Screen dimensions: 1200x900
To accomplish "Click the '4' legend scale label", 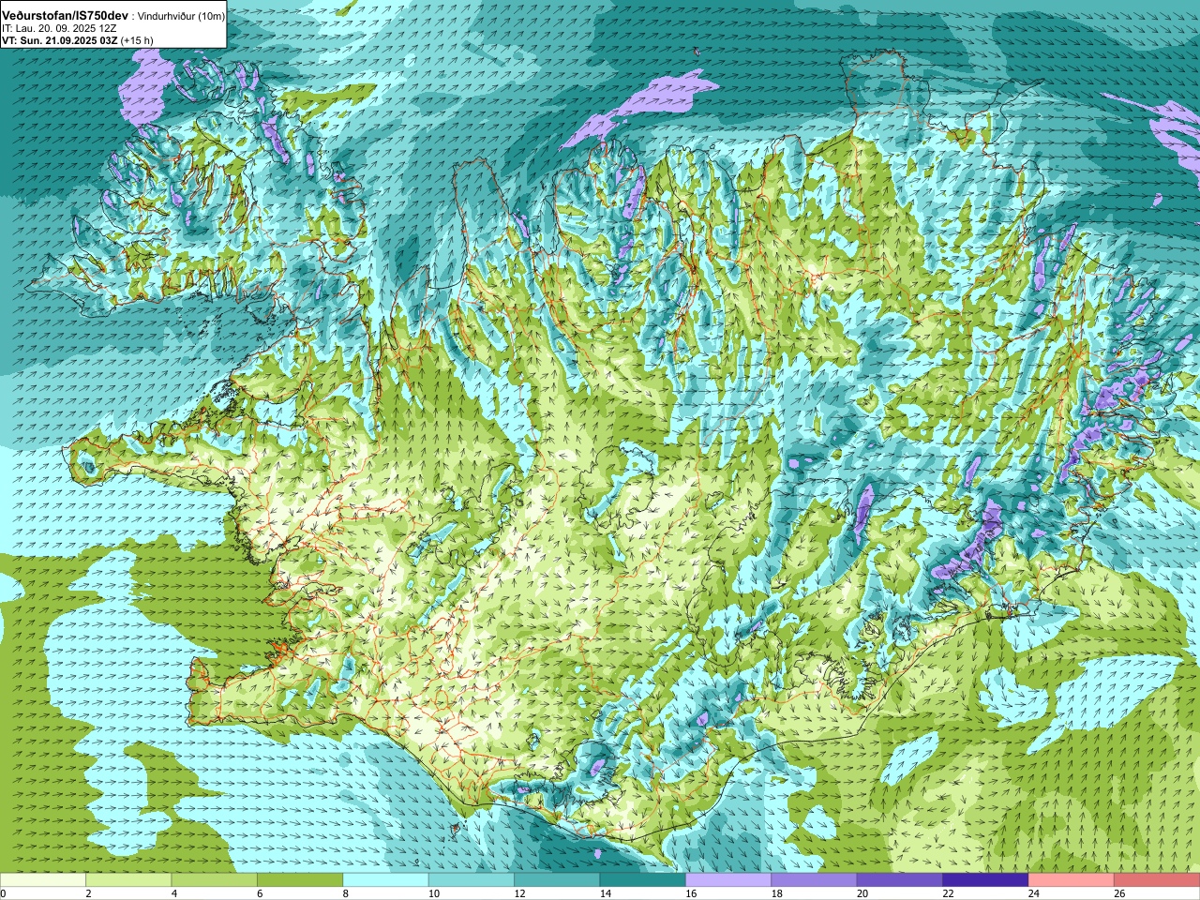I will click(x=174, y=893).
